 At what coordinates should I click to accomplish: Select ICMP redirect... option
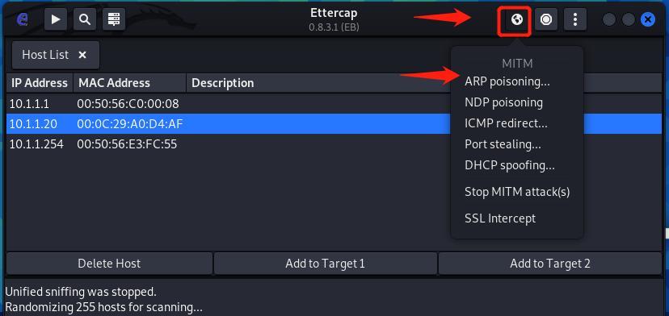(x=506, y=123)
